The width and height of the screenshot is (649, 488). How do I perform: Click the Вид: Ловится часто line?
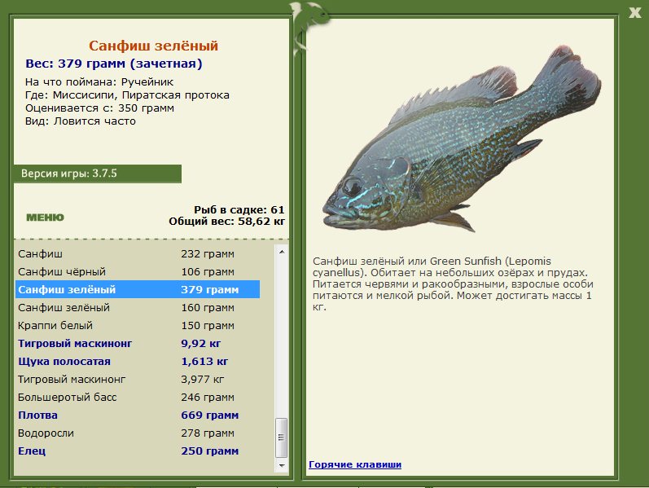point(81,121)
